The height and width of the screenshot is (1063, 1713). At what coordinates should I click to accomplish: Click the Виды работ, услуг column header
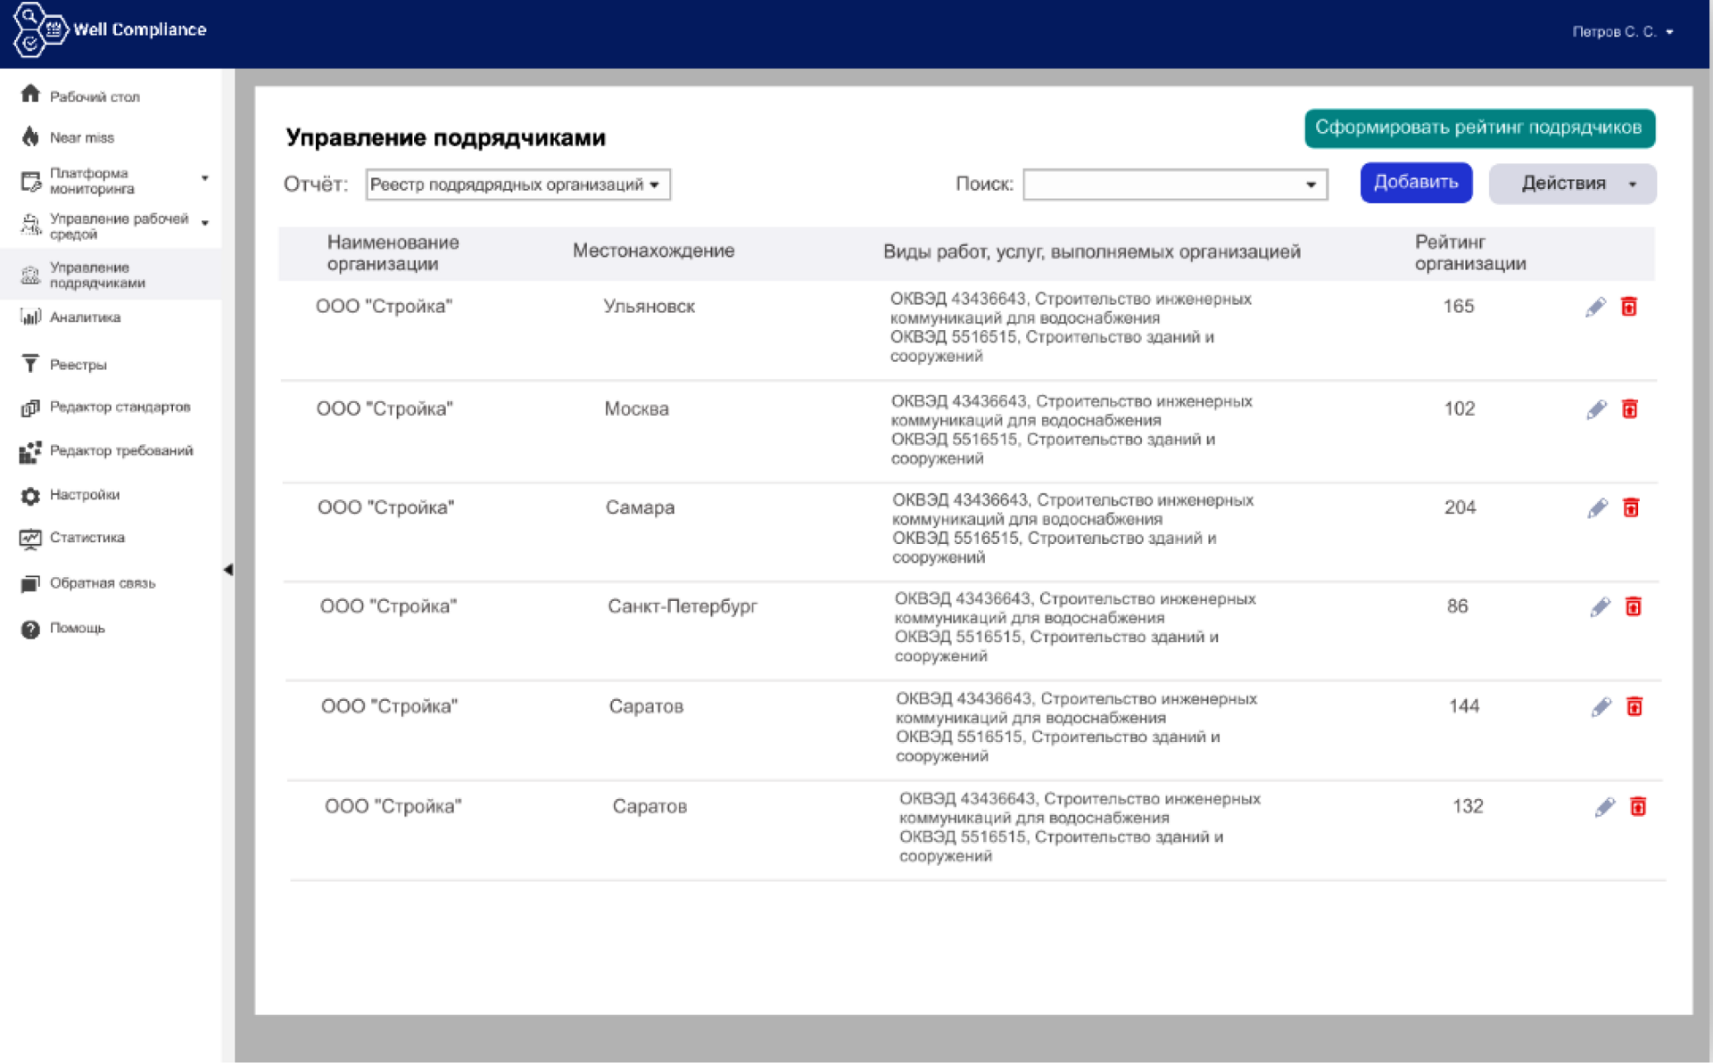click(1092, 252)
